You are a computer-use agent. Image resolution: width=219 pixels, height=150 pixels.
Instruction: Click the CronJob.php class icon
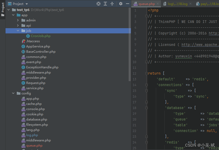point(28,36)
